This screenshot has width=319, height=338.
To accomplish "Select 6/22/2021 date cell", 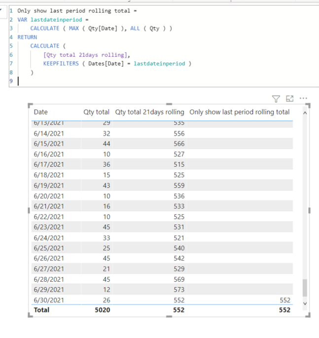I will coord(49,217).
